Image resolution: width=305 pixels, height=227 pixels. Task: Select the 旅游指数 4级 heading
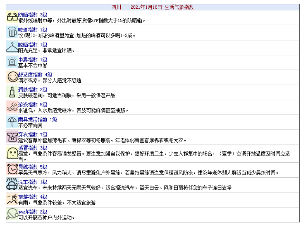33,197
